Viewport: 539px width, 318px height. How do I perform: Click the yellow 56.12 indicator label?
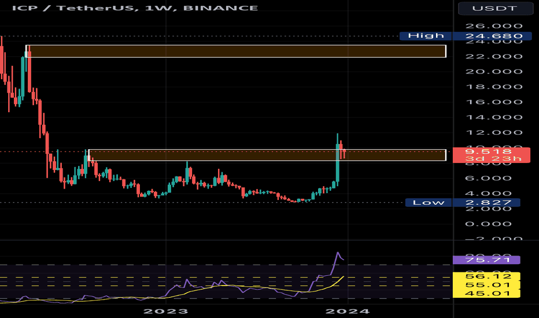[486, 276]
